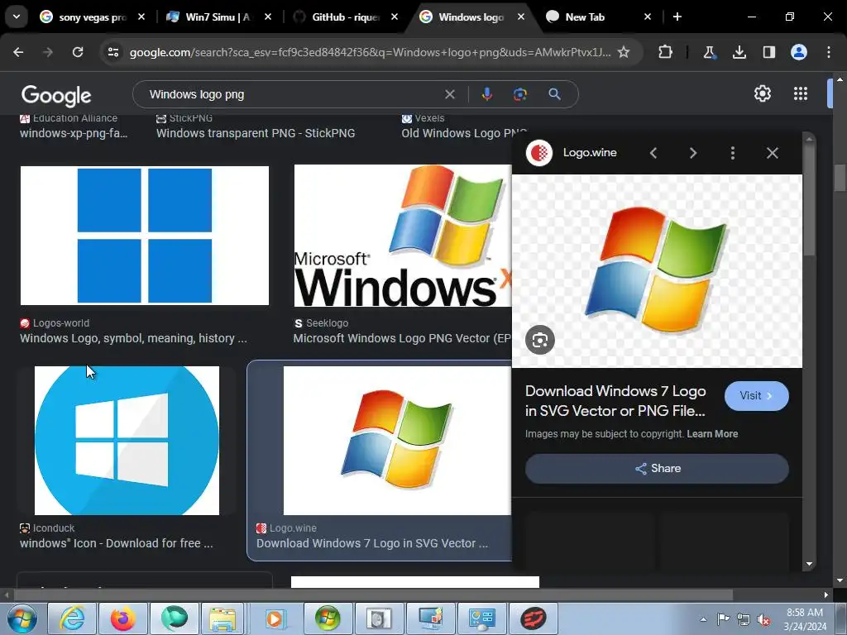Open Learn More copyright link
The width and height of the screenshot is (847, 635).
pyautogui.click(x=712, y=434)
